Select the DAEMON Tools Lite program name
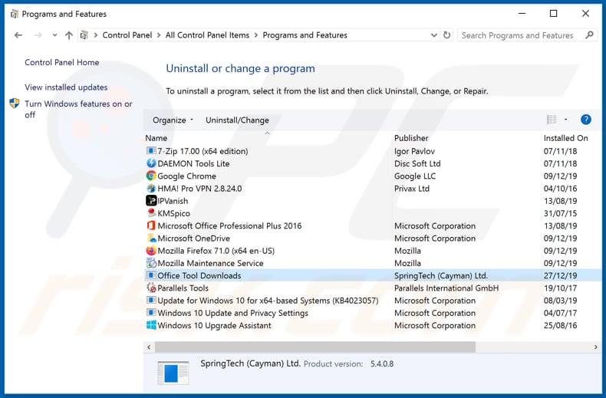This screenshot has width=606, height=398. click(x=193, y=163)
